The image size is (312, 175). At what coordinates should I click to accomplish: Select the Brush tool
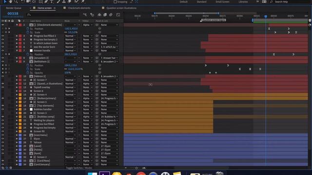pyautogui.click(x=58, y=1)
